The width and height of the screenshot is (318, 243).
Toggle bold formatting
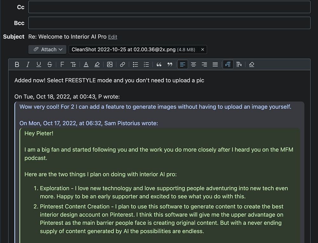click(17, 65)
